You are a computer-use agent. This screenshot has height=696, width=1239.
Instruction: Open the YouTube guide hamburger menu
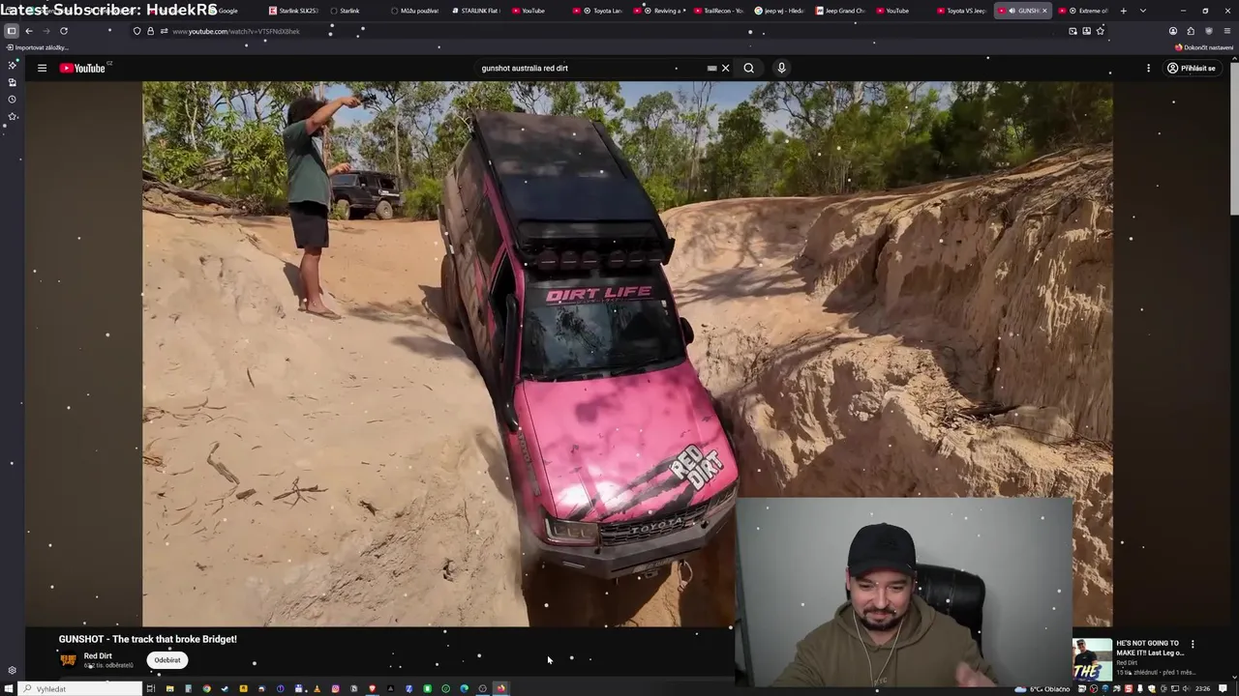point(42,68)
